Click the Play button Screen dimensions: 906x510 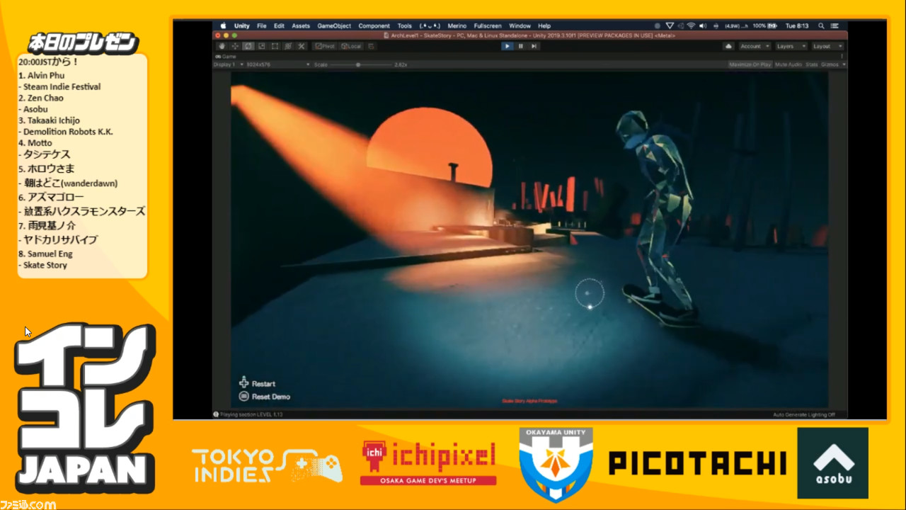point(507,46)
